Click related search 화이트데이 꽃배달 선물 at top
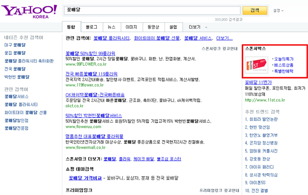 point(157,38)
